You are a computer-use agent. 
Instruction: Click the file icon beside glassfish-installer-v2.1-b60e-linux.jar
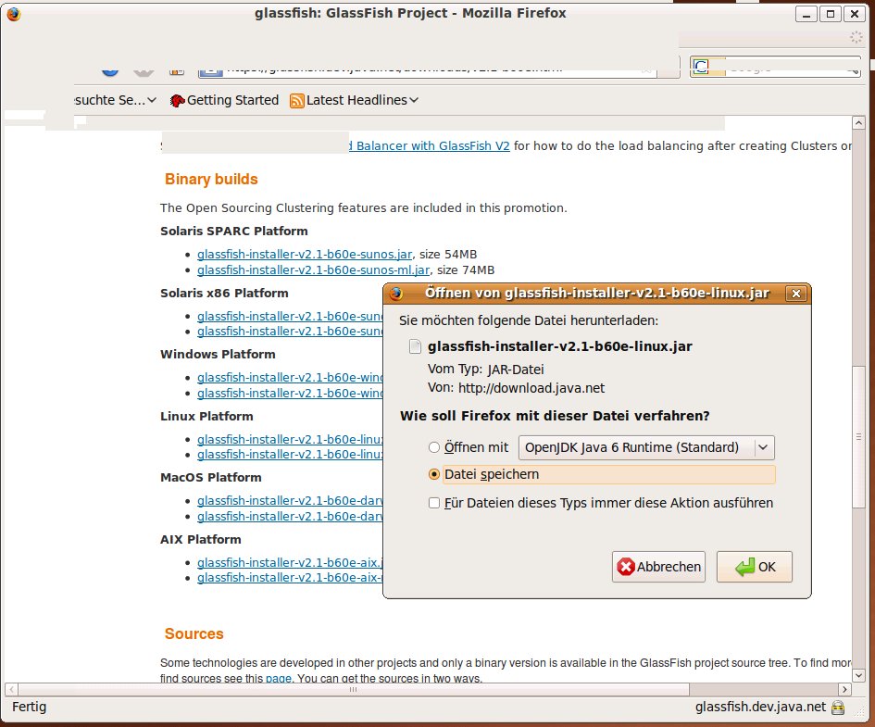(415, 346)
